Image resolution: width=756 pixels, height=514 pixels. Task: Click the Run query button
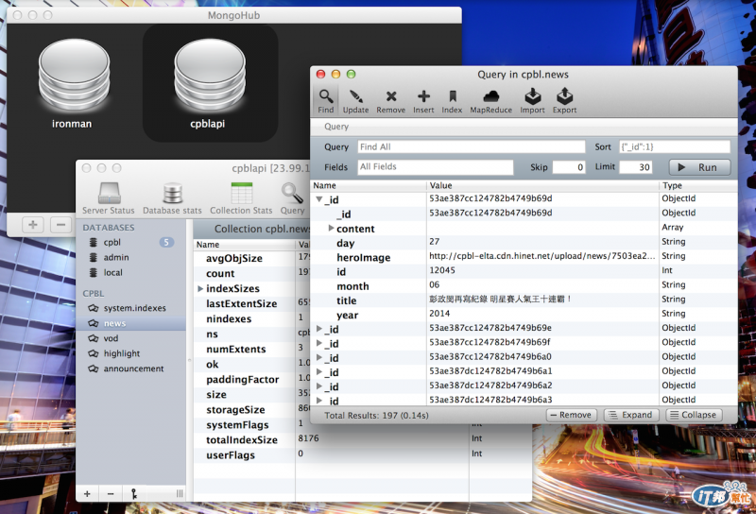pyautogui.click(x=699, y=167)
